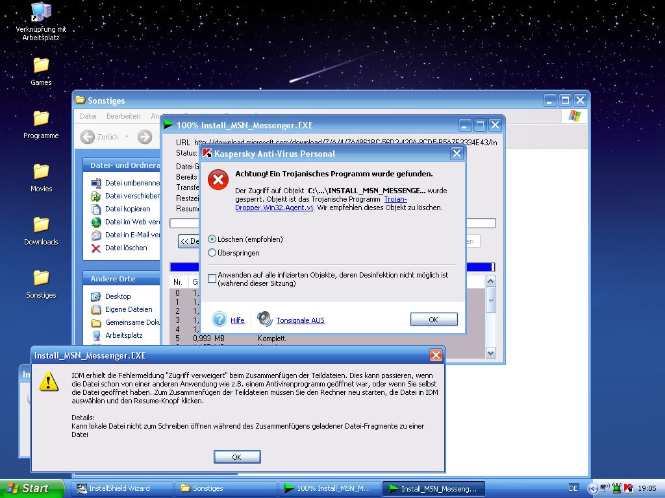Click Kaspersky red K tray icon
665x498 pixels.
(629, 488)
